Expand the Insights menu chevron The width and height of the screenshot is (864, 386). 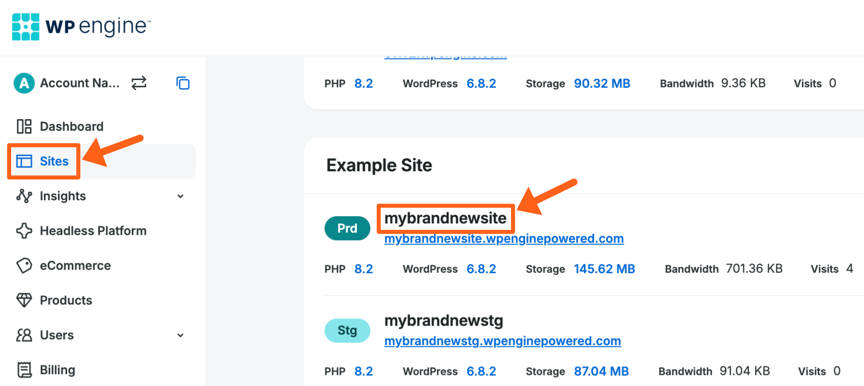click(x=180, y=196)
